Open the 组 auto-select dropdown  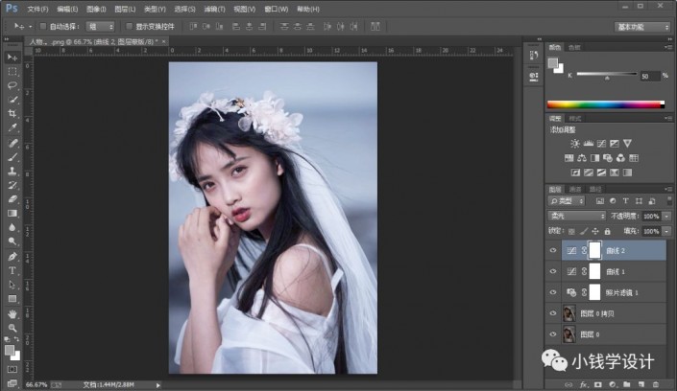(x=101, y=27)
